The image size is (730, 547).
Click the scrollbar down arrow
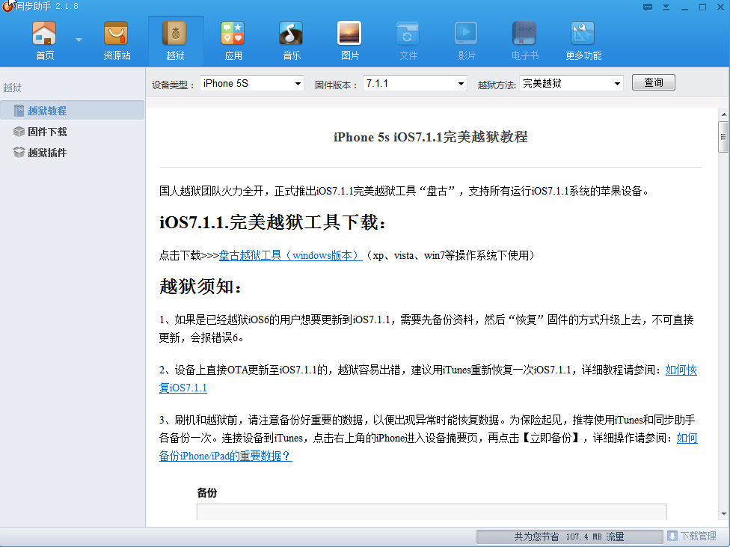[723, 514]
